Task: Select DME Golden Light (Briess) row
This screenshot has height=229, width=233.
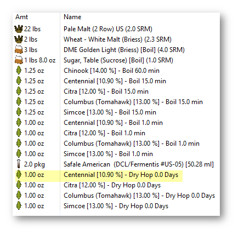Action: click(x=124, y=50)
